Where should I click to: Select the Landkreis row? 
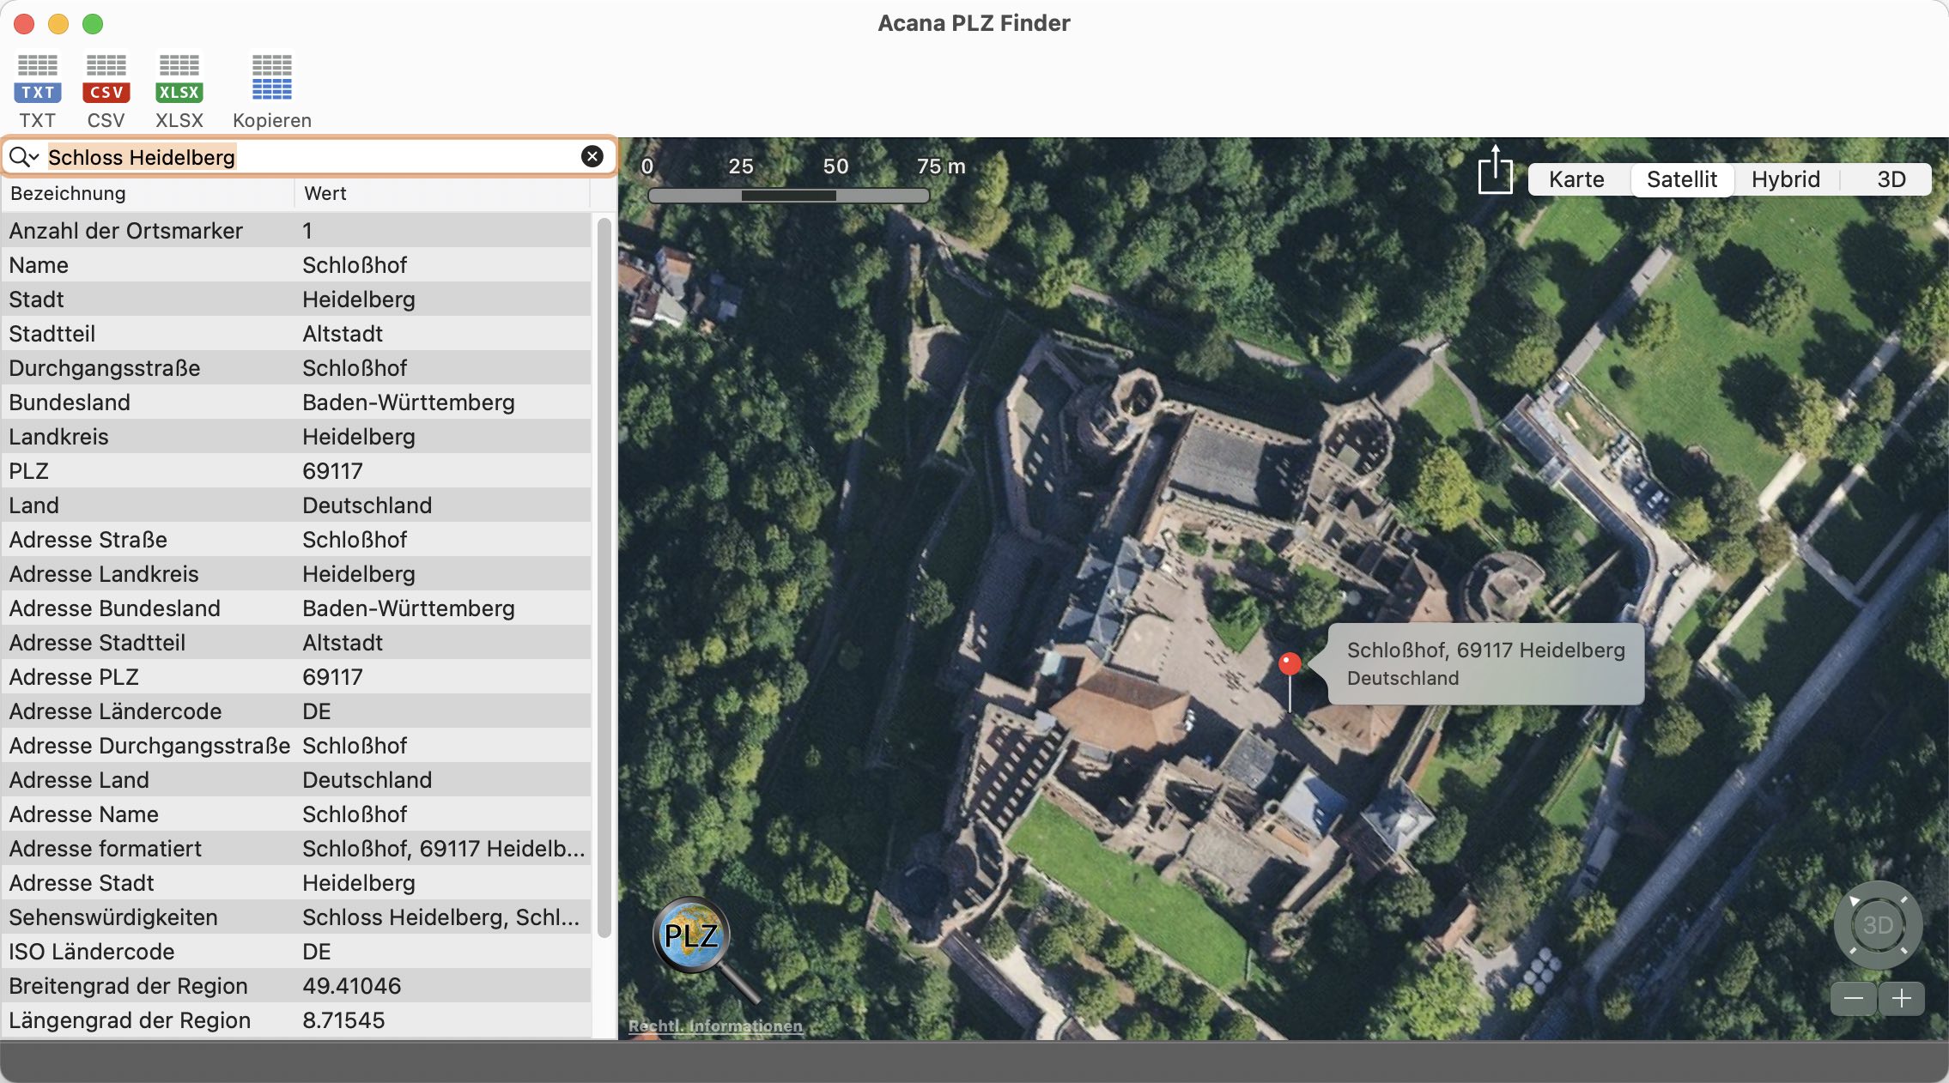coord(296,436)
